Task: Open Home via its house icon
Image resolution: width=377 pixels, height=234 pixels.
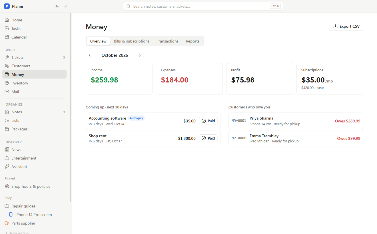Action: click(7, 20)
